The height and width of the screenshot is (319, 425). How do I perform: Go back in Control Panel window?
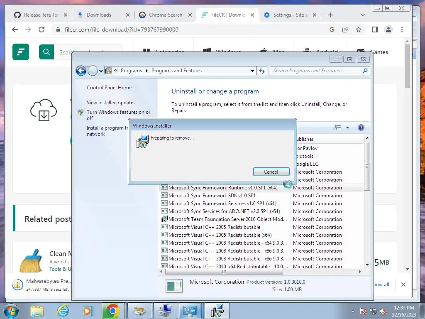tap(81, 71)
